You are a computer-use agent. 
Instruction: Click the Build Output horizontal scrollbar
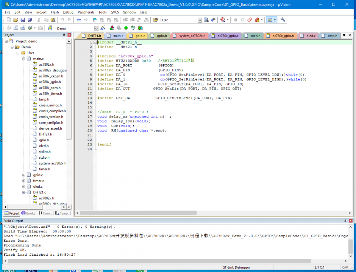pos(159,261)
